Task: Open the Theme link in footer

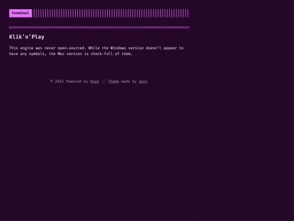Action: click(x=113, y=81)
